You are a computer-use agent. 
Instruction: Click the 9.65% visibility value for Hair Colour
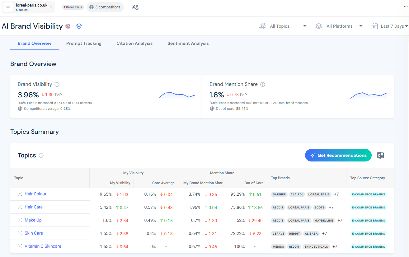(106, 194)
